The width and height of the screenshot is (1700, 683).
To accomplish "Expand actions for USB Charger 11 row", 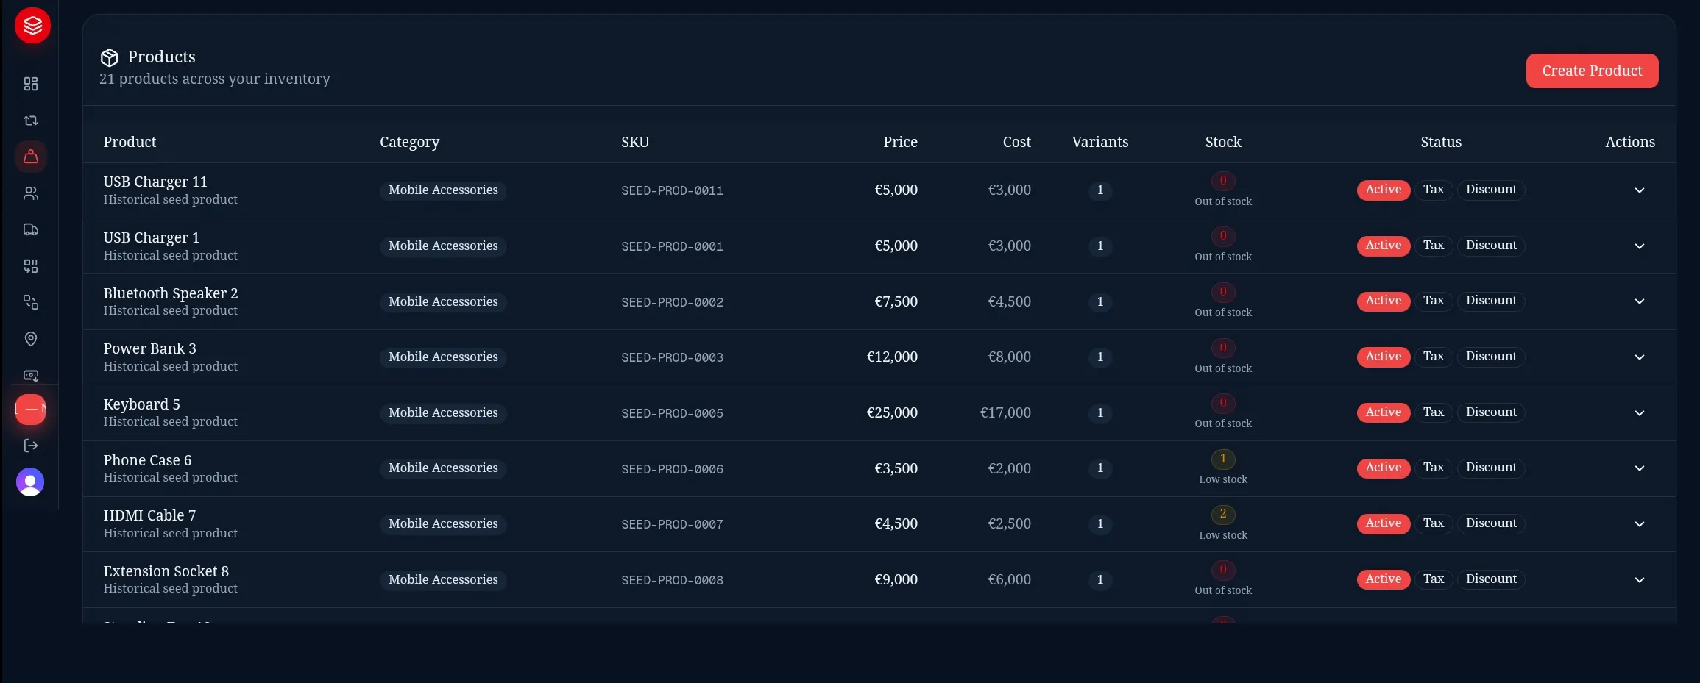I will [1639, 190].
